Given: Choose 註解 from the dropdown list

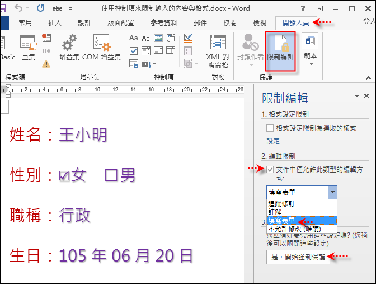Looking at the screenshot, I should point(302,212).
